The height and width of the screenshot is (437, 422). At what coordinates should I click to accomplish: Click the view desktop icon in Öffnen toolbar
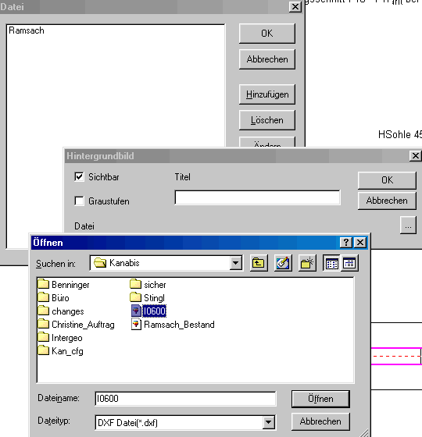[283, 263]
